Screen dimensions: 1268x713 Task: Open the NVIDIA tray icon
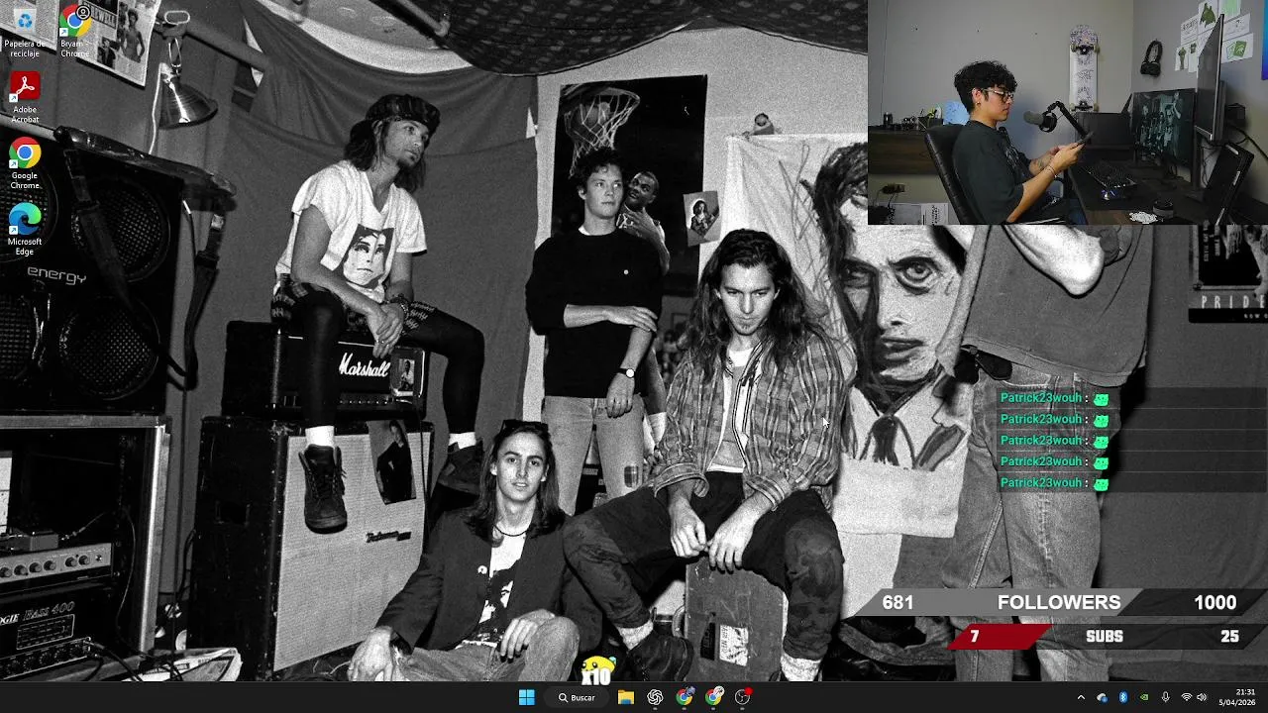click(x=1144, y=697)
